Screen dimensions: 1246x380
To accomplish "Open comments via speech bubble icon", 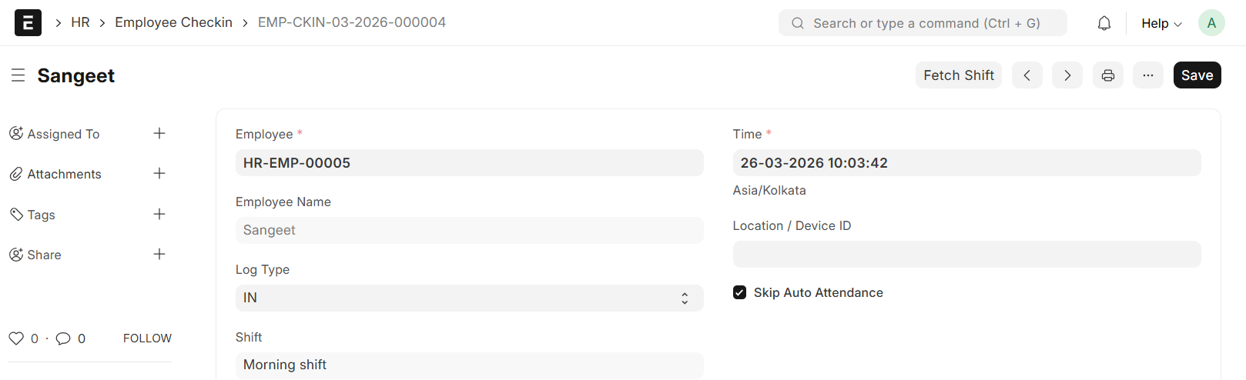I will coord(63,338).
